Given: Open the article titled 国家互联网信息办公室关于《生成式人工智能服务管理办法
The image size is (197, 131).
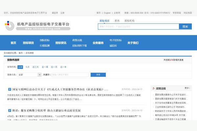Looking at the screenshot, I should coord(60,89).
